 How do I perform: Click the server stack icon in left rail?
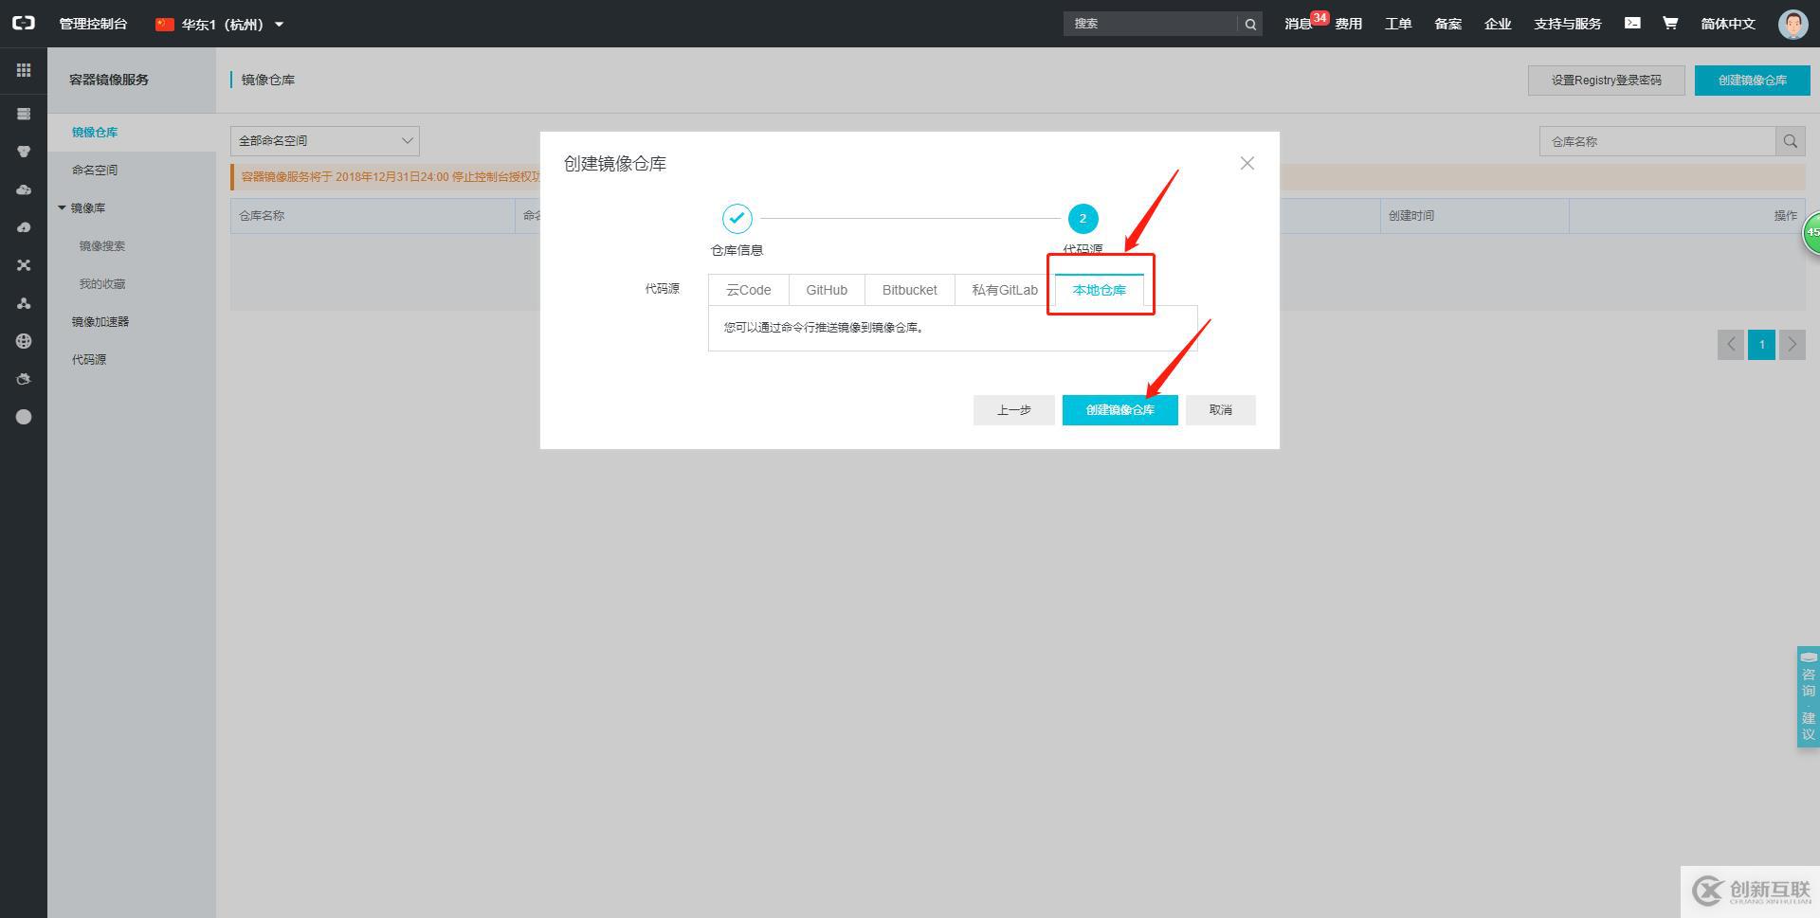point(24,114)
